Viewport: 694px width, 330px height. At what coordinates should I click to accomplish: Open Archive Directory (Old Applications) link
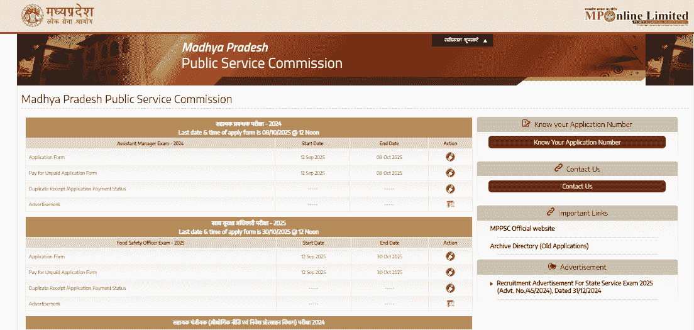[x=539, y=246]
